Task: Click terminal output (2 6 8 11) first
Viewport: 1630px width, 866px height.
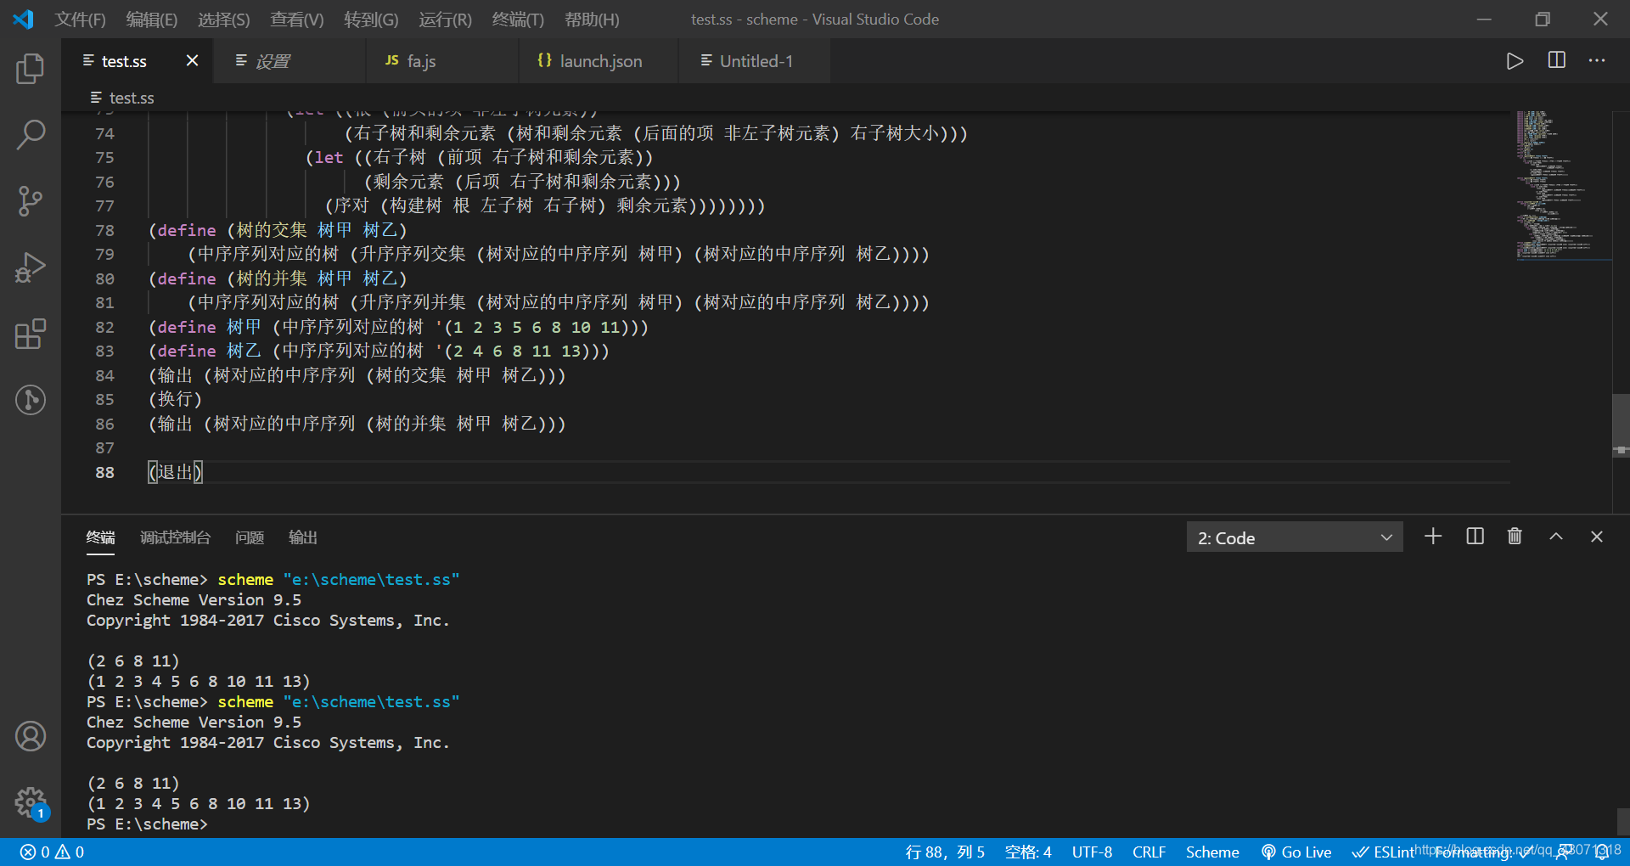Action: pos(132,661)
